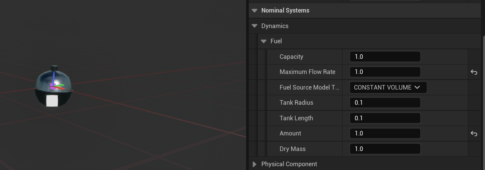This screenshot has height=170, width=485.
Task: Click the Dry Mass property label
Action: coord(292,149)
